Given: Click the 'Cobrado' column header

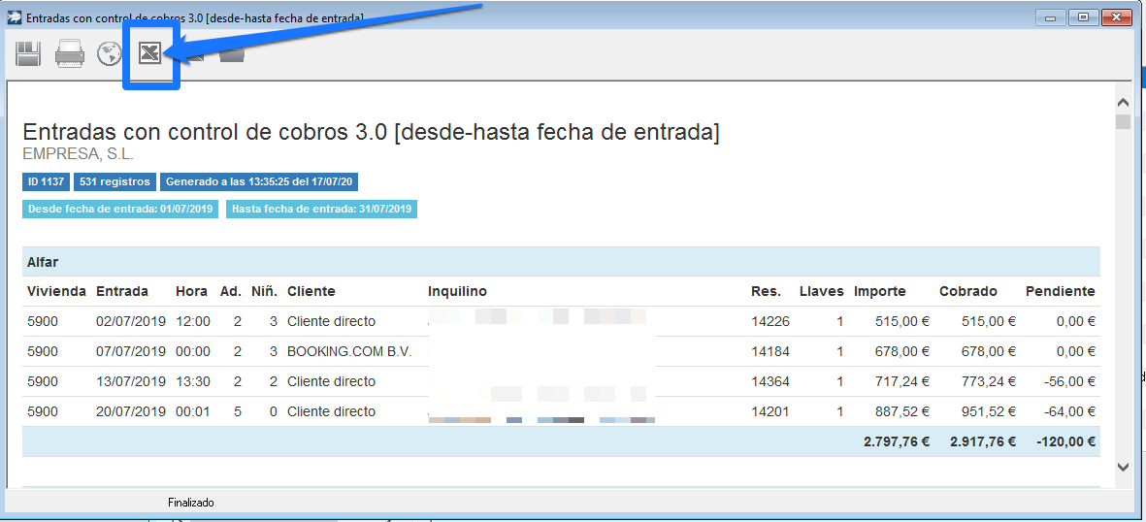Looking at the screenshot, I should tap(968, 291).
